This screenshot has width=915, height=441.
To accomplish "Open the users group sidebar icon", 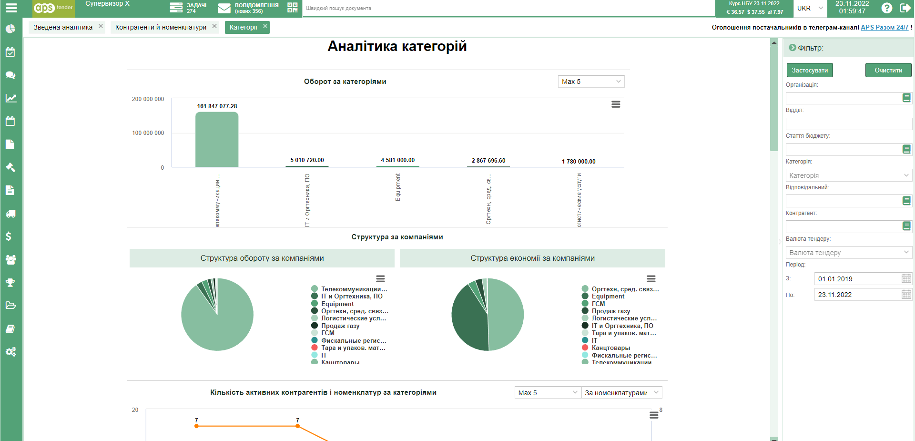I will click(x=10, y=259).
